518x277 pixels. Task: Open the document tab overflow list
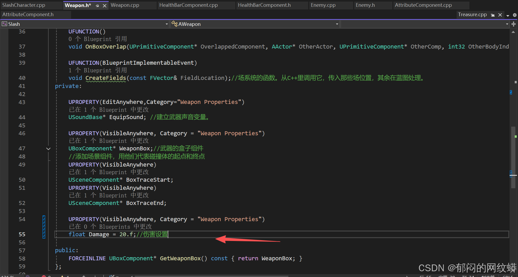508,15
